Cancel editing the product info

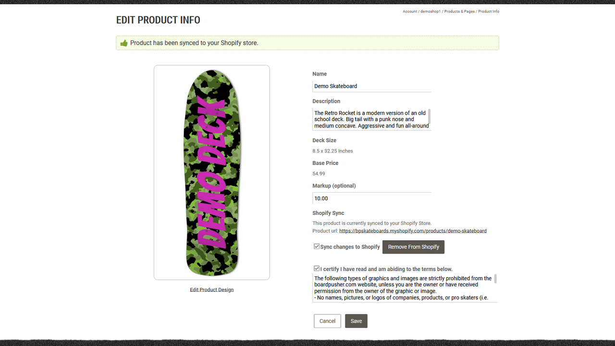pos(327,321)
